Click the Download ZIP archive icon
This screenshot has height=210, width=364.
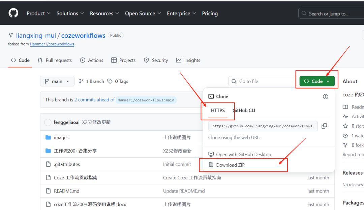tap(211, 165)
